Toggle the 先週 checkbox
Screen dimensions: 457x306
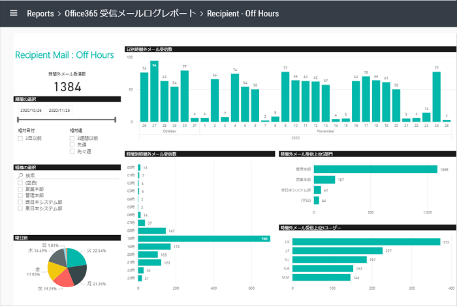click(72, 145)
